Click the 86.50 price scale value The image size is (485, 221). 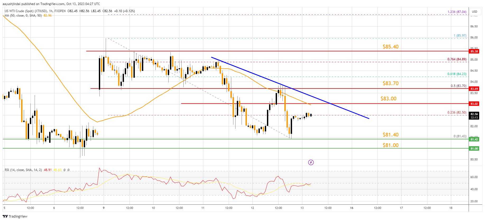474,26
